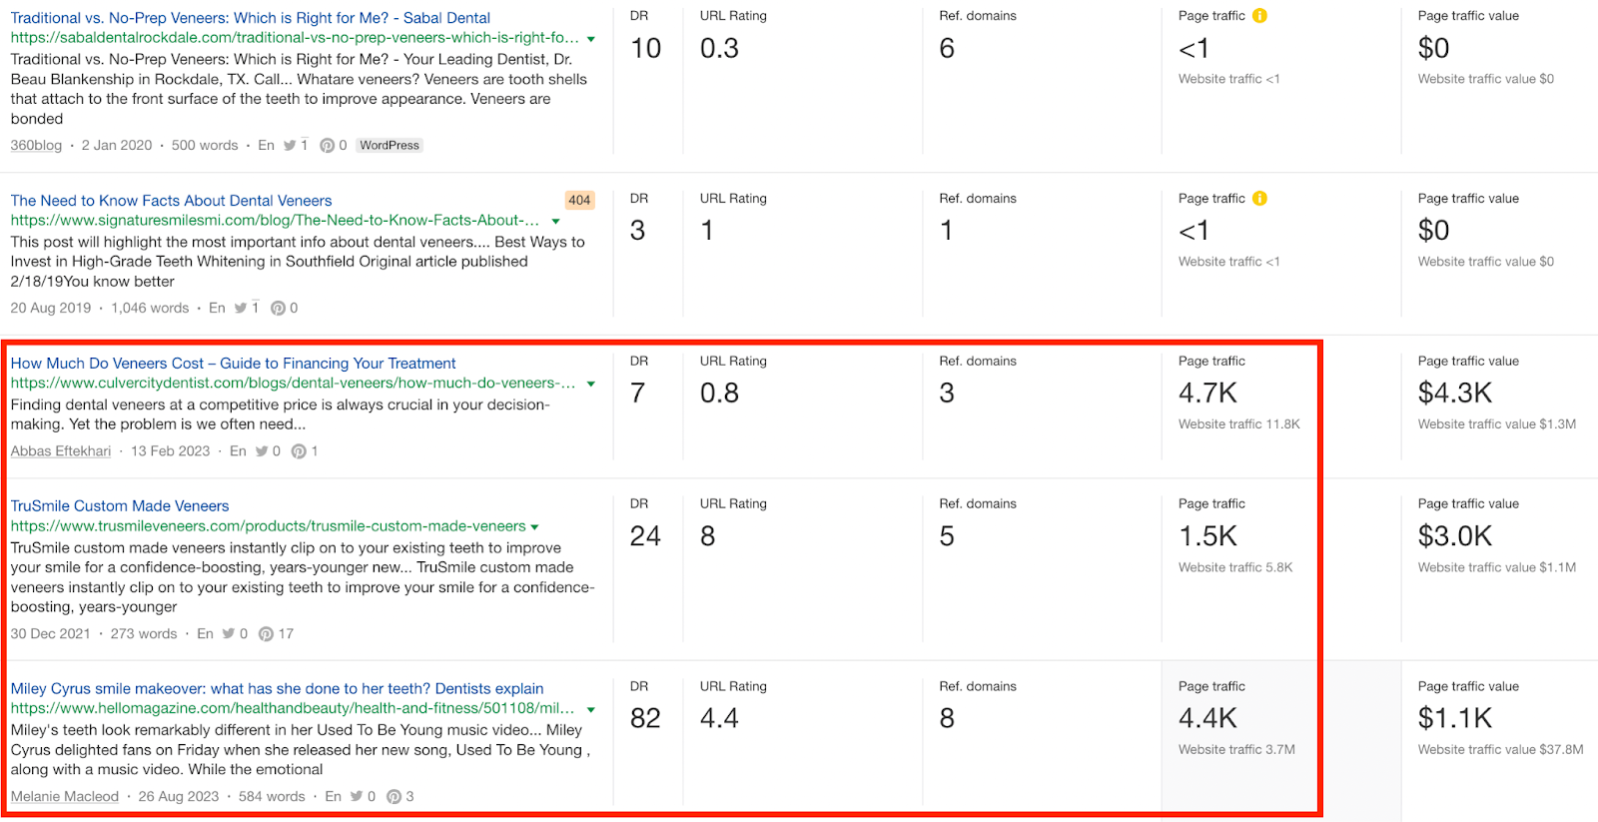This screenshot has height=822, width=1598.
Task: Click the Abbas Eftekhari author link
Action: [x=61, y=451]
